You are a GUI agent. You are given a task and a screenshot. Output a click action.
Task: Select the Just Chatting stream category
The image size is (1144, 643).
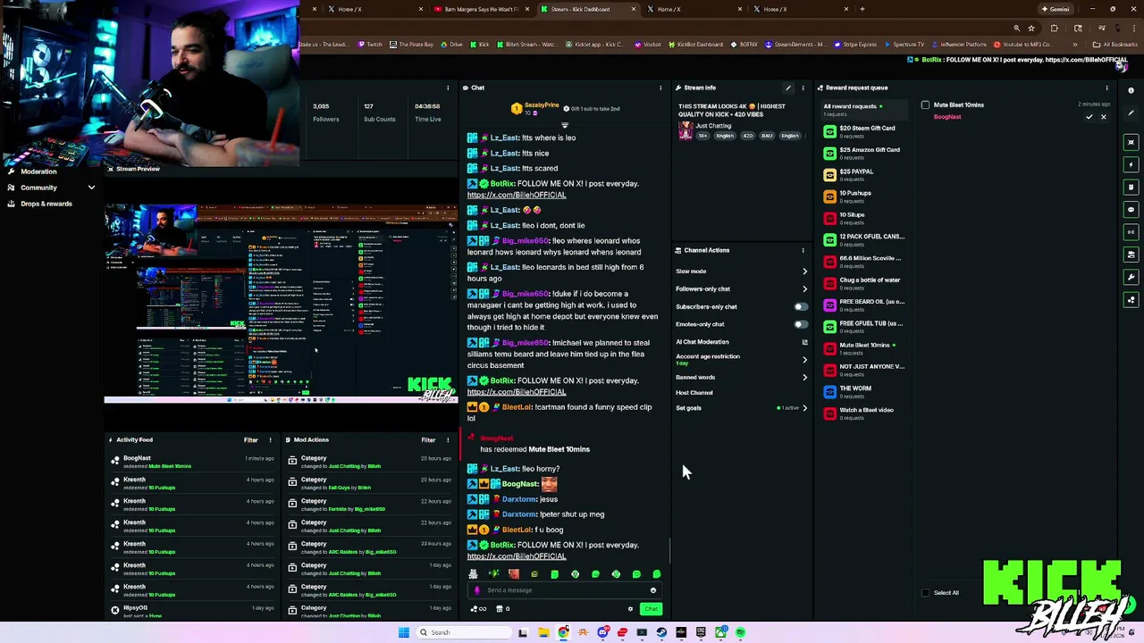click(713, 126)
